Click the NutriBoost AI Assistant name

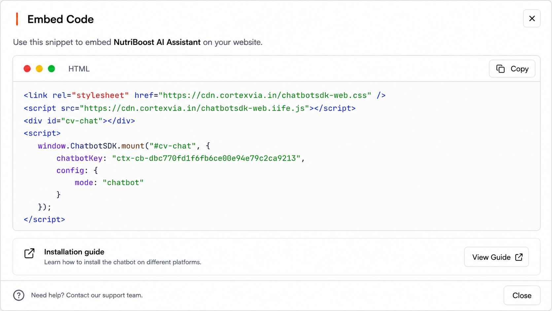pyautogui.click(x=157, y=42)
